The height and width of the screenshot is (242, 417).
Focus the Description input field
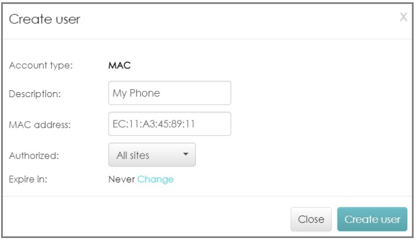[169, 93]
